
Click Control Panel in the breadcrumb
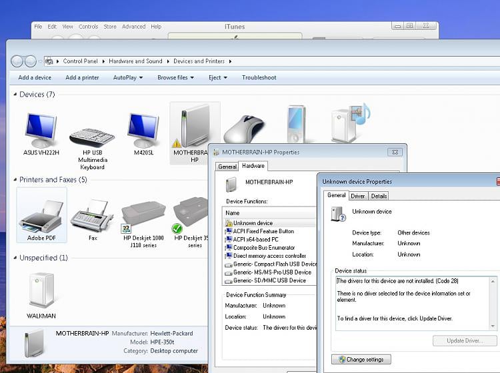(81, 61)
